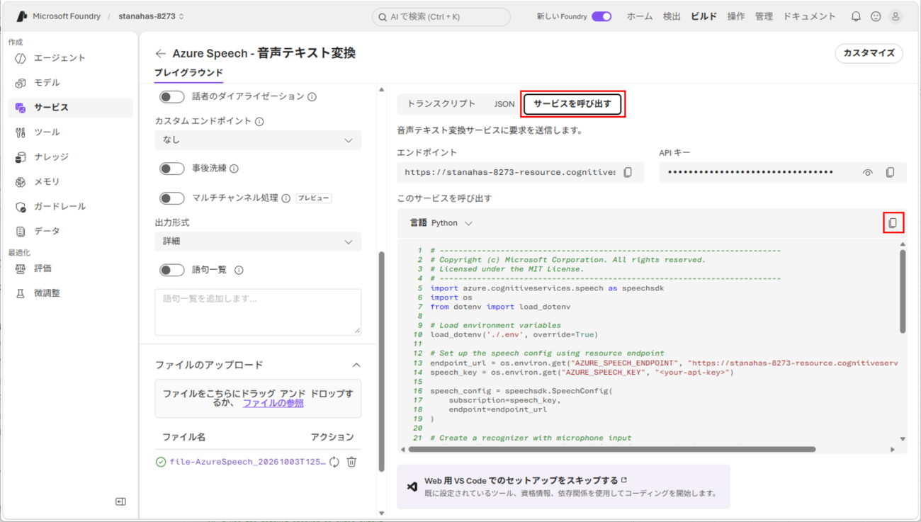Open the ツール sidebar icon
The width and height of the screenshot is (921, 522).
21,132
